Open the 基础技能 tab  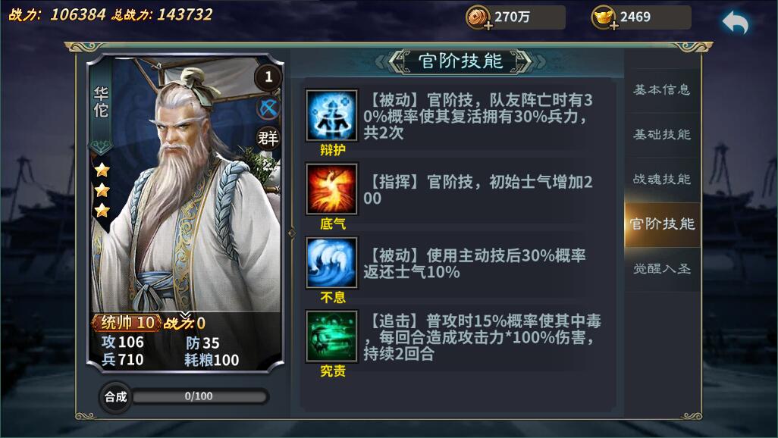pyautogui.click(x=662, y=134)
